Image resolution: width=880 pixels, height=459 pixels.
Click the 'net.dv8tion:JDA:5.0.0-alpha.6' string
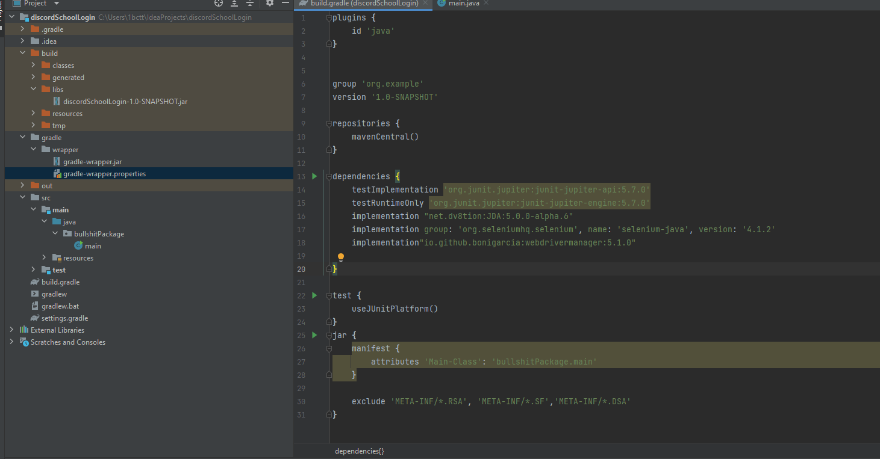coord(499,216)
